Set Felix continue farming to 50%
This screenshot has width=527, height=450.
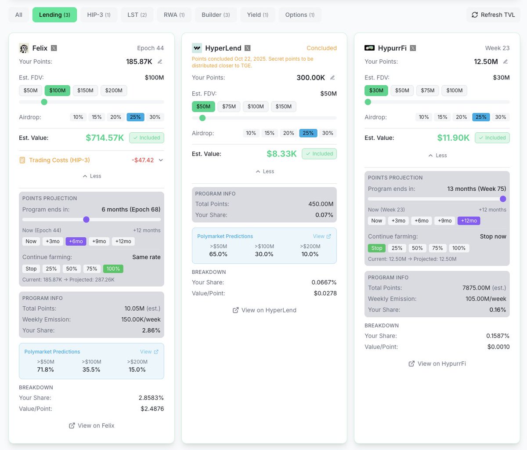tap(72, 269)
